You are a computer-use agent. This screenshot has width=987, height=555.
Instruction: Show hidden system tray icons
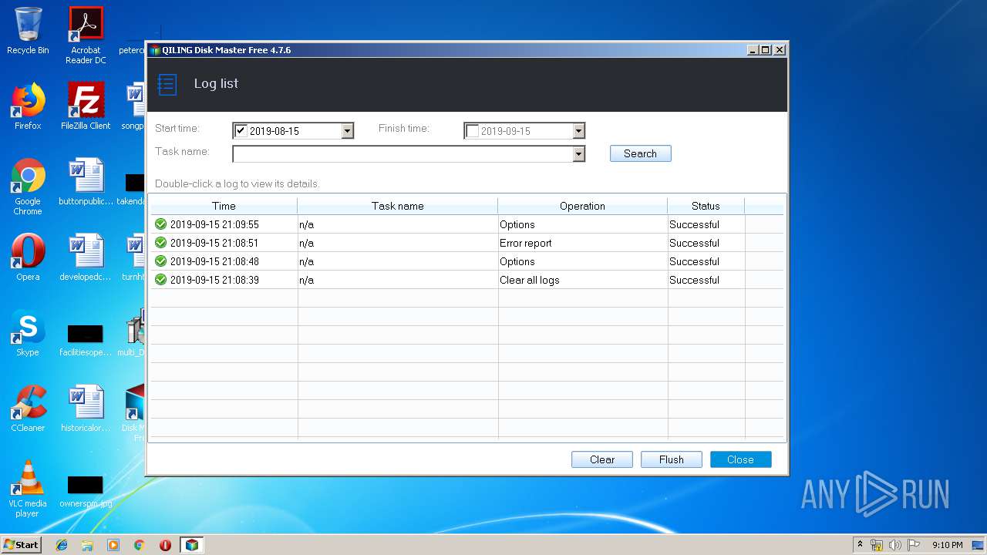[x=860, y=545]
